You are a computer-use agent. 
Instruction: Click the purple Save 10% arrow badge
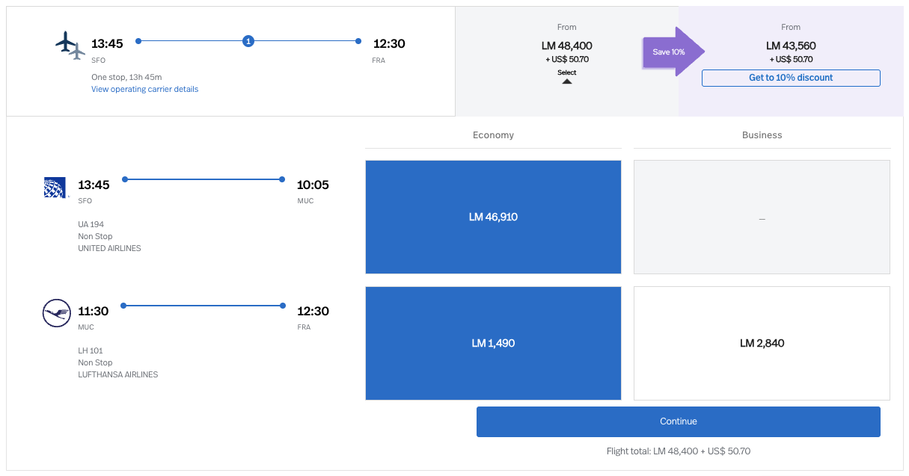(671, 52)
